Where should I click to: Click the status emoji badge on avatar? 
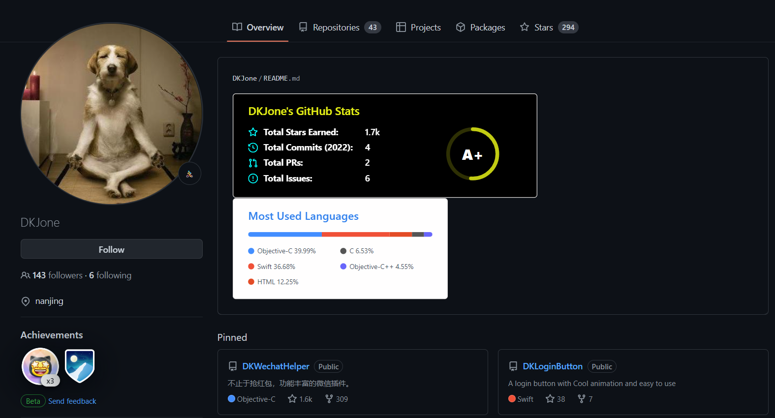189,174
